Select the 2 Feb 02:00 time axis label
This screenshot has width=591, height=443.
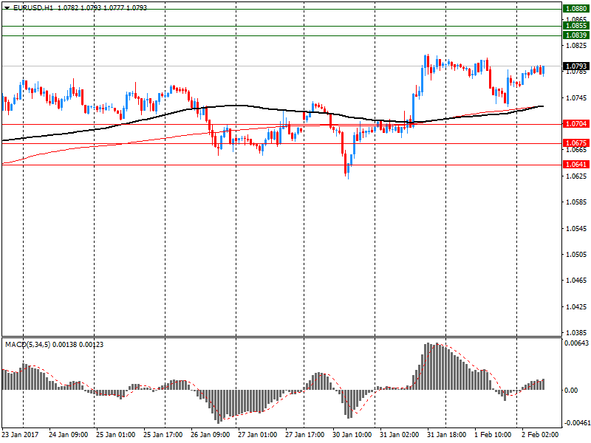(x=540, y=435)
